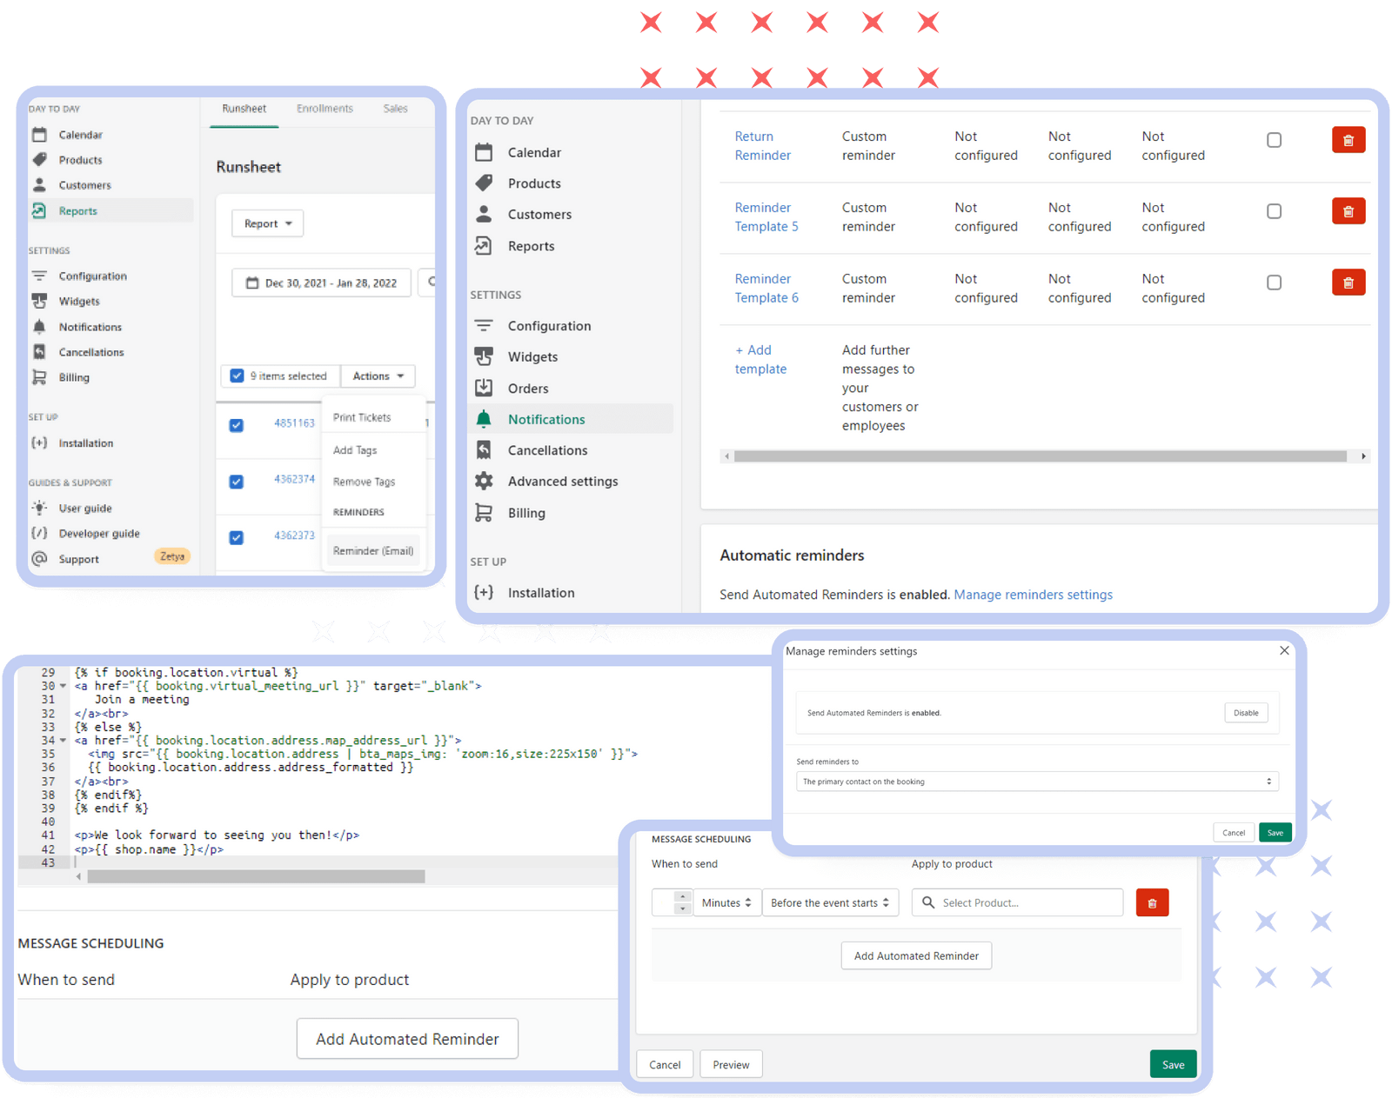Open the Before the event starts selector
Screen dimensions: 1392x1098
[x=829, y=902]
